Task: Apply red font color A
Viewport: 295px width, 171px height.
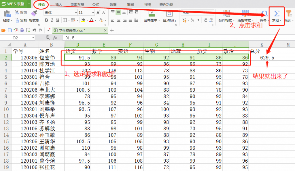Action: pos(91,20)
